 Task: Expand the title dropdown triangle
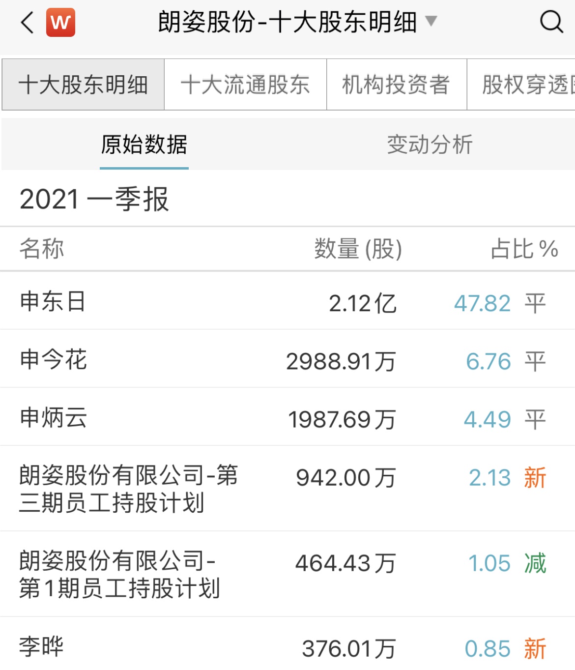[431, 21]
